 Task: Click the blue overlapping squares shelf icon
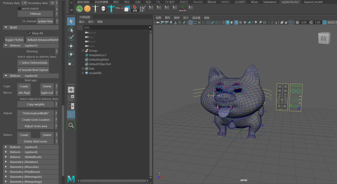point(127,9)
